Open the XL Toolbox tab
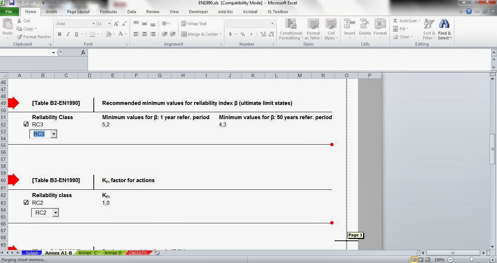 point(278,12)
